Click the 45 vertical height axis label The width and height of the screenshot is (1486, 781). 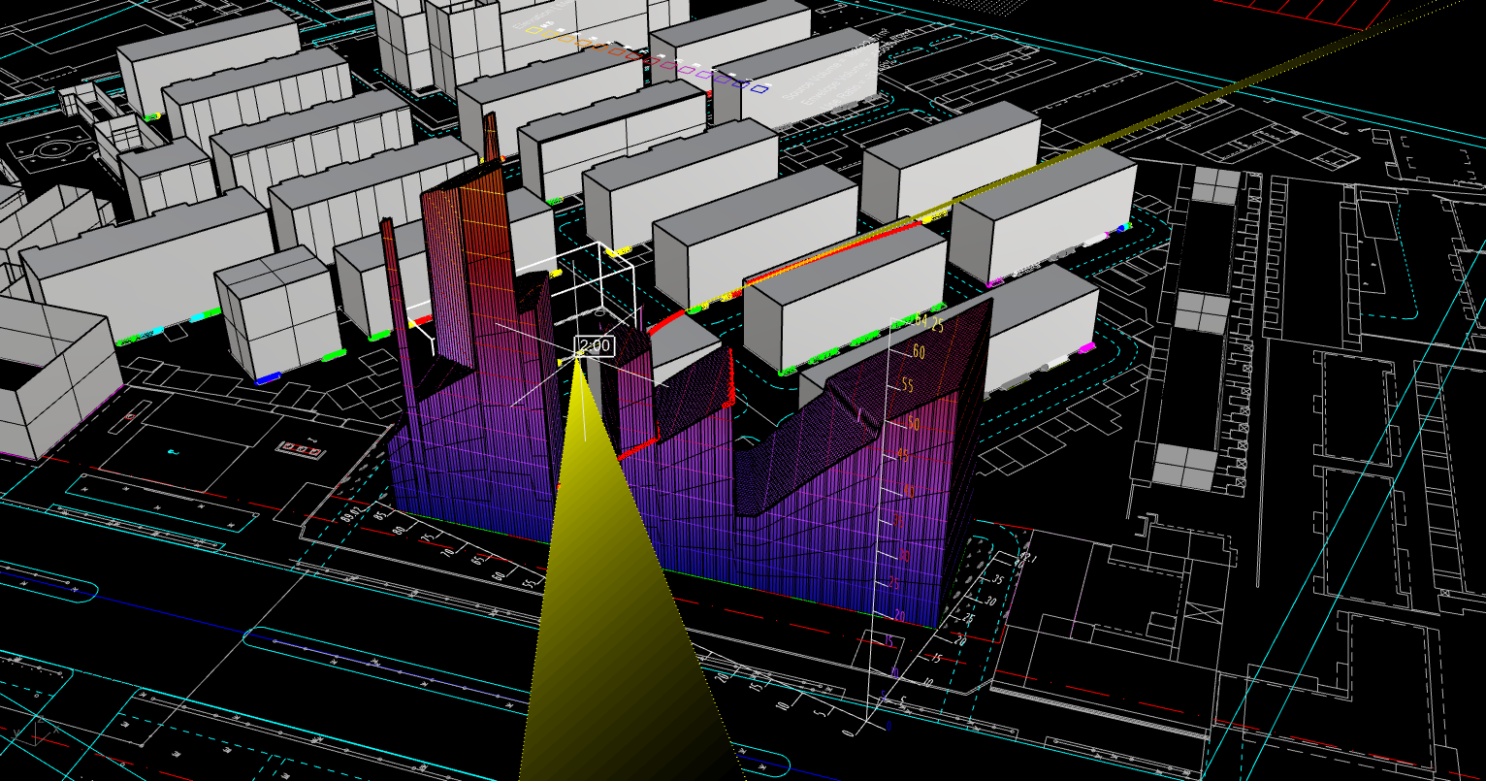902,456
